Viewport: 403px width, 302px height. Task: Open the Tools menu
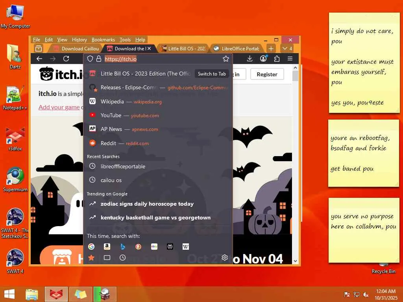pyautogui.click(x=125, y=40)
